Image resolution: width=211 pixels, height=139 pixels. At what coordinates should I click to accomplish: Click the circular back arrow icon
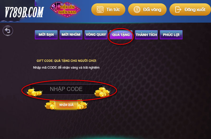click(x=8, y=31)
